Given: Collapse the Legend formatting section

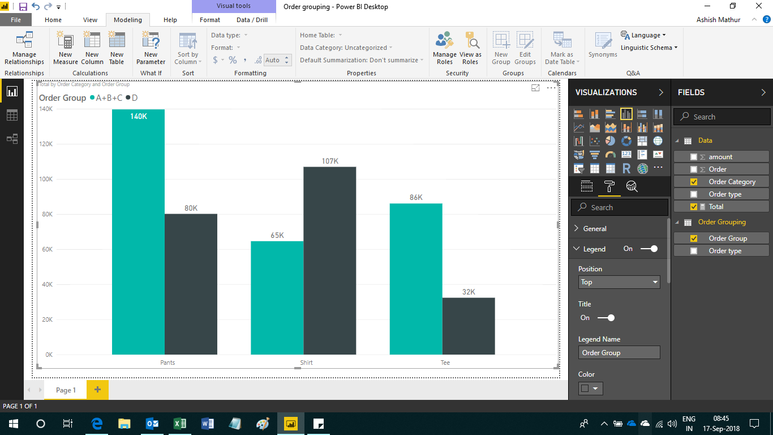Looking at the screenshot, I should (577, 249).
